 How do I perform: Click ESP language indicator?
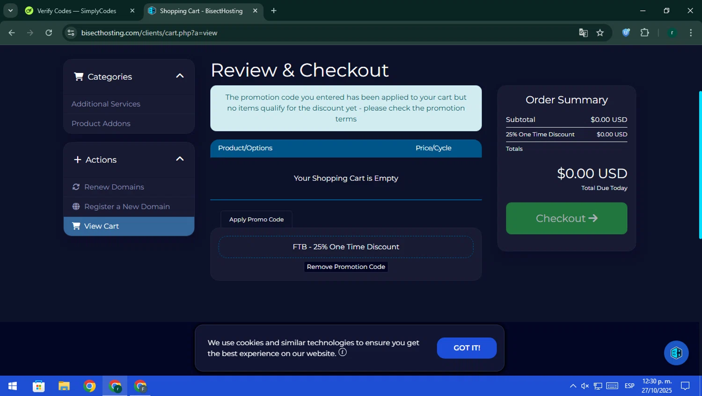(629, 386)
